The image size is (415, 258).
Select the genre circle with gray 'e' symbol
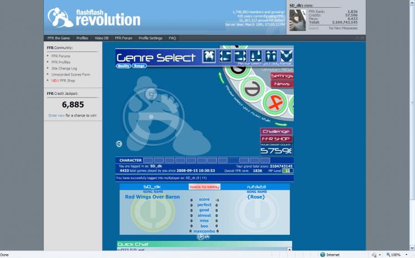pos(252,89)
